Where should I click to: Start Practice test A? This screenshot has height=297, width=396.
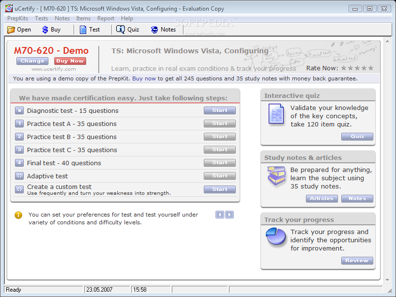click(220, 124)
